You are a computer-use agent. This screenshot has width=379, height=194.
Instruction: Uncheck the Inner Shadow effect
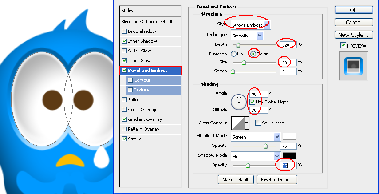point(124,41)
